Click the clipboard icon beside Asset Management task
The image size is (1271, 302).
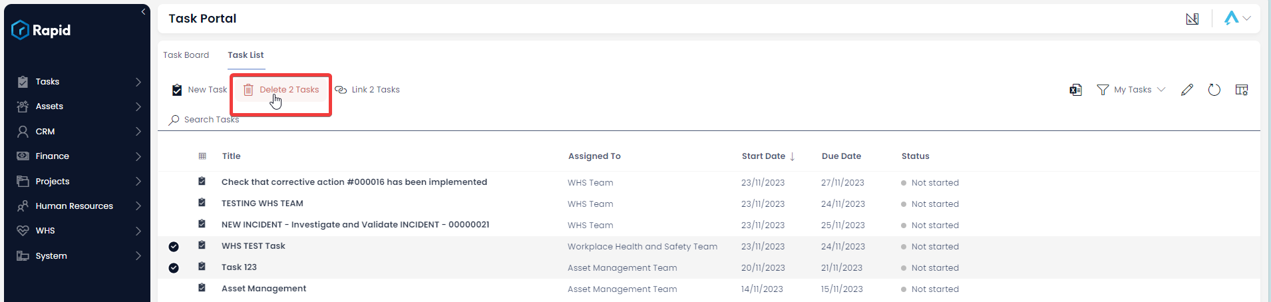click(202, 288)
